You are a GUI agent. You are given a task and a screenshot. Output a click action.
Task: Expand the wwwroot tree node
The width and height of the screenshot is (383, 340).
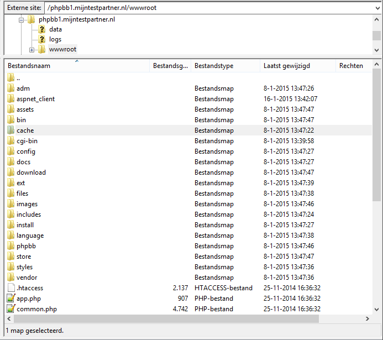(x=32, y=50)
